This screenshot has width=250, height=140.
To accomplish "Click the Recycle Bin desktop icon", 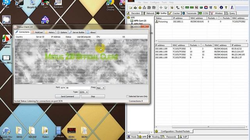I will pyautogui.click(x=32, y=3).
